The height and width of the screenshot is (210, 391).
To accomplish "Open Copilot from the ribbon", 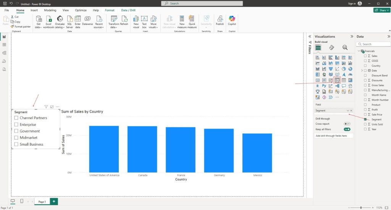I will click(232, 20).
